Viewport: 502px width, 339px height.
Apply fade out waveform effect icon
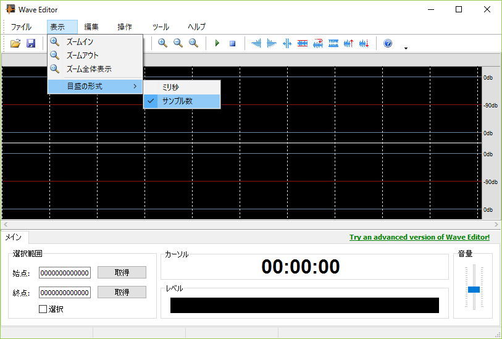(x=272, y=43)
